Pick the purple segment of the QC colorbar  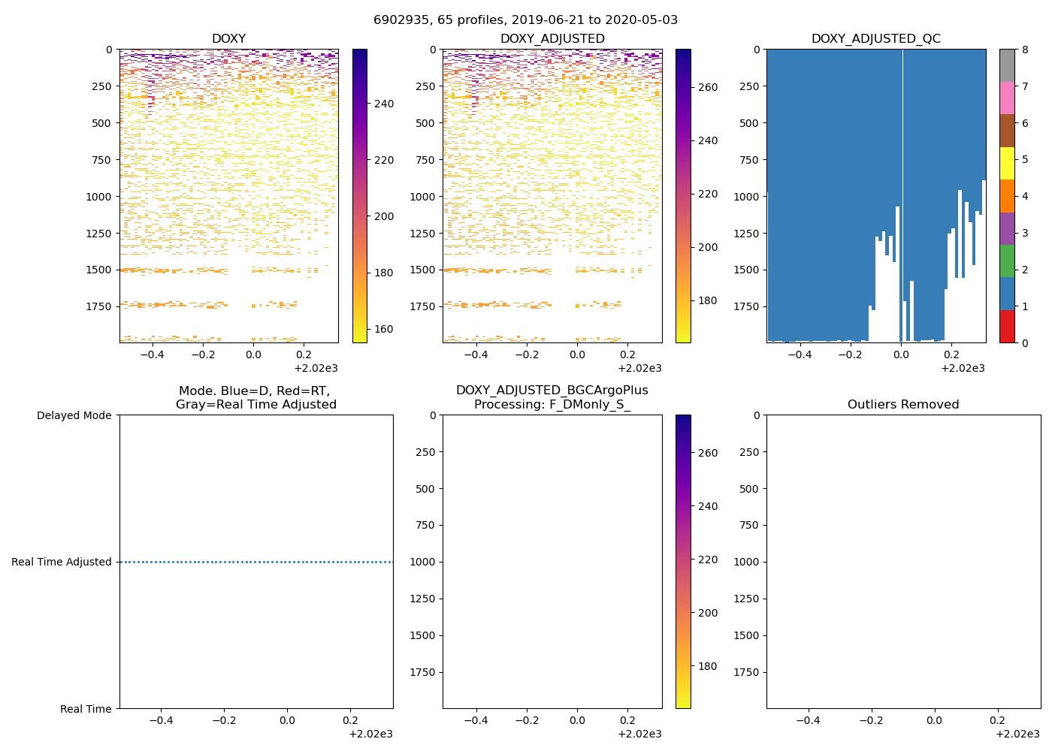pyautogui.click(x=1007, y=228)
